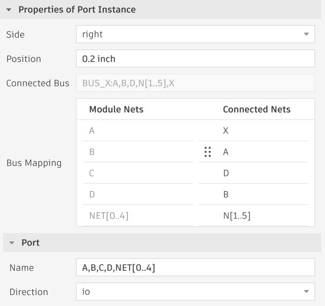
Task: Click the Position field with 0.2 inch
Action: pos(196,58)
